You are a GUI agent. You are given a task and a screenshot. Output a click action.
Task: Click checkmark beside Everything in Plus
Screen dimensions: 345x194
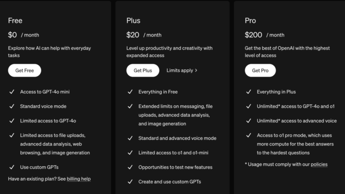point(249,91)
